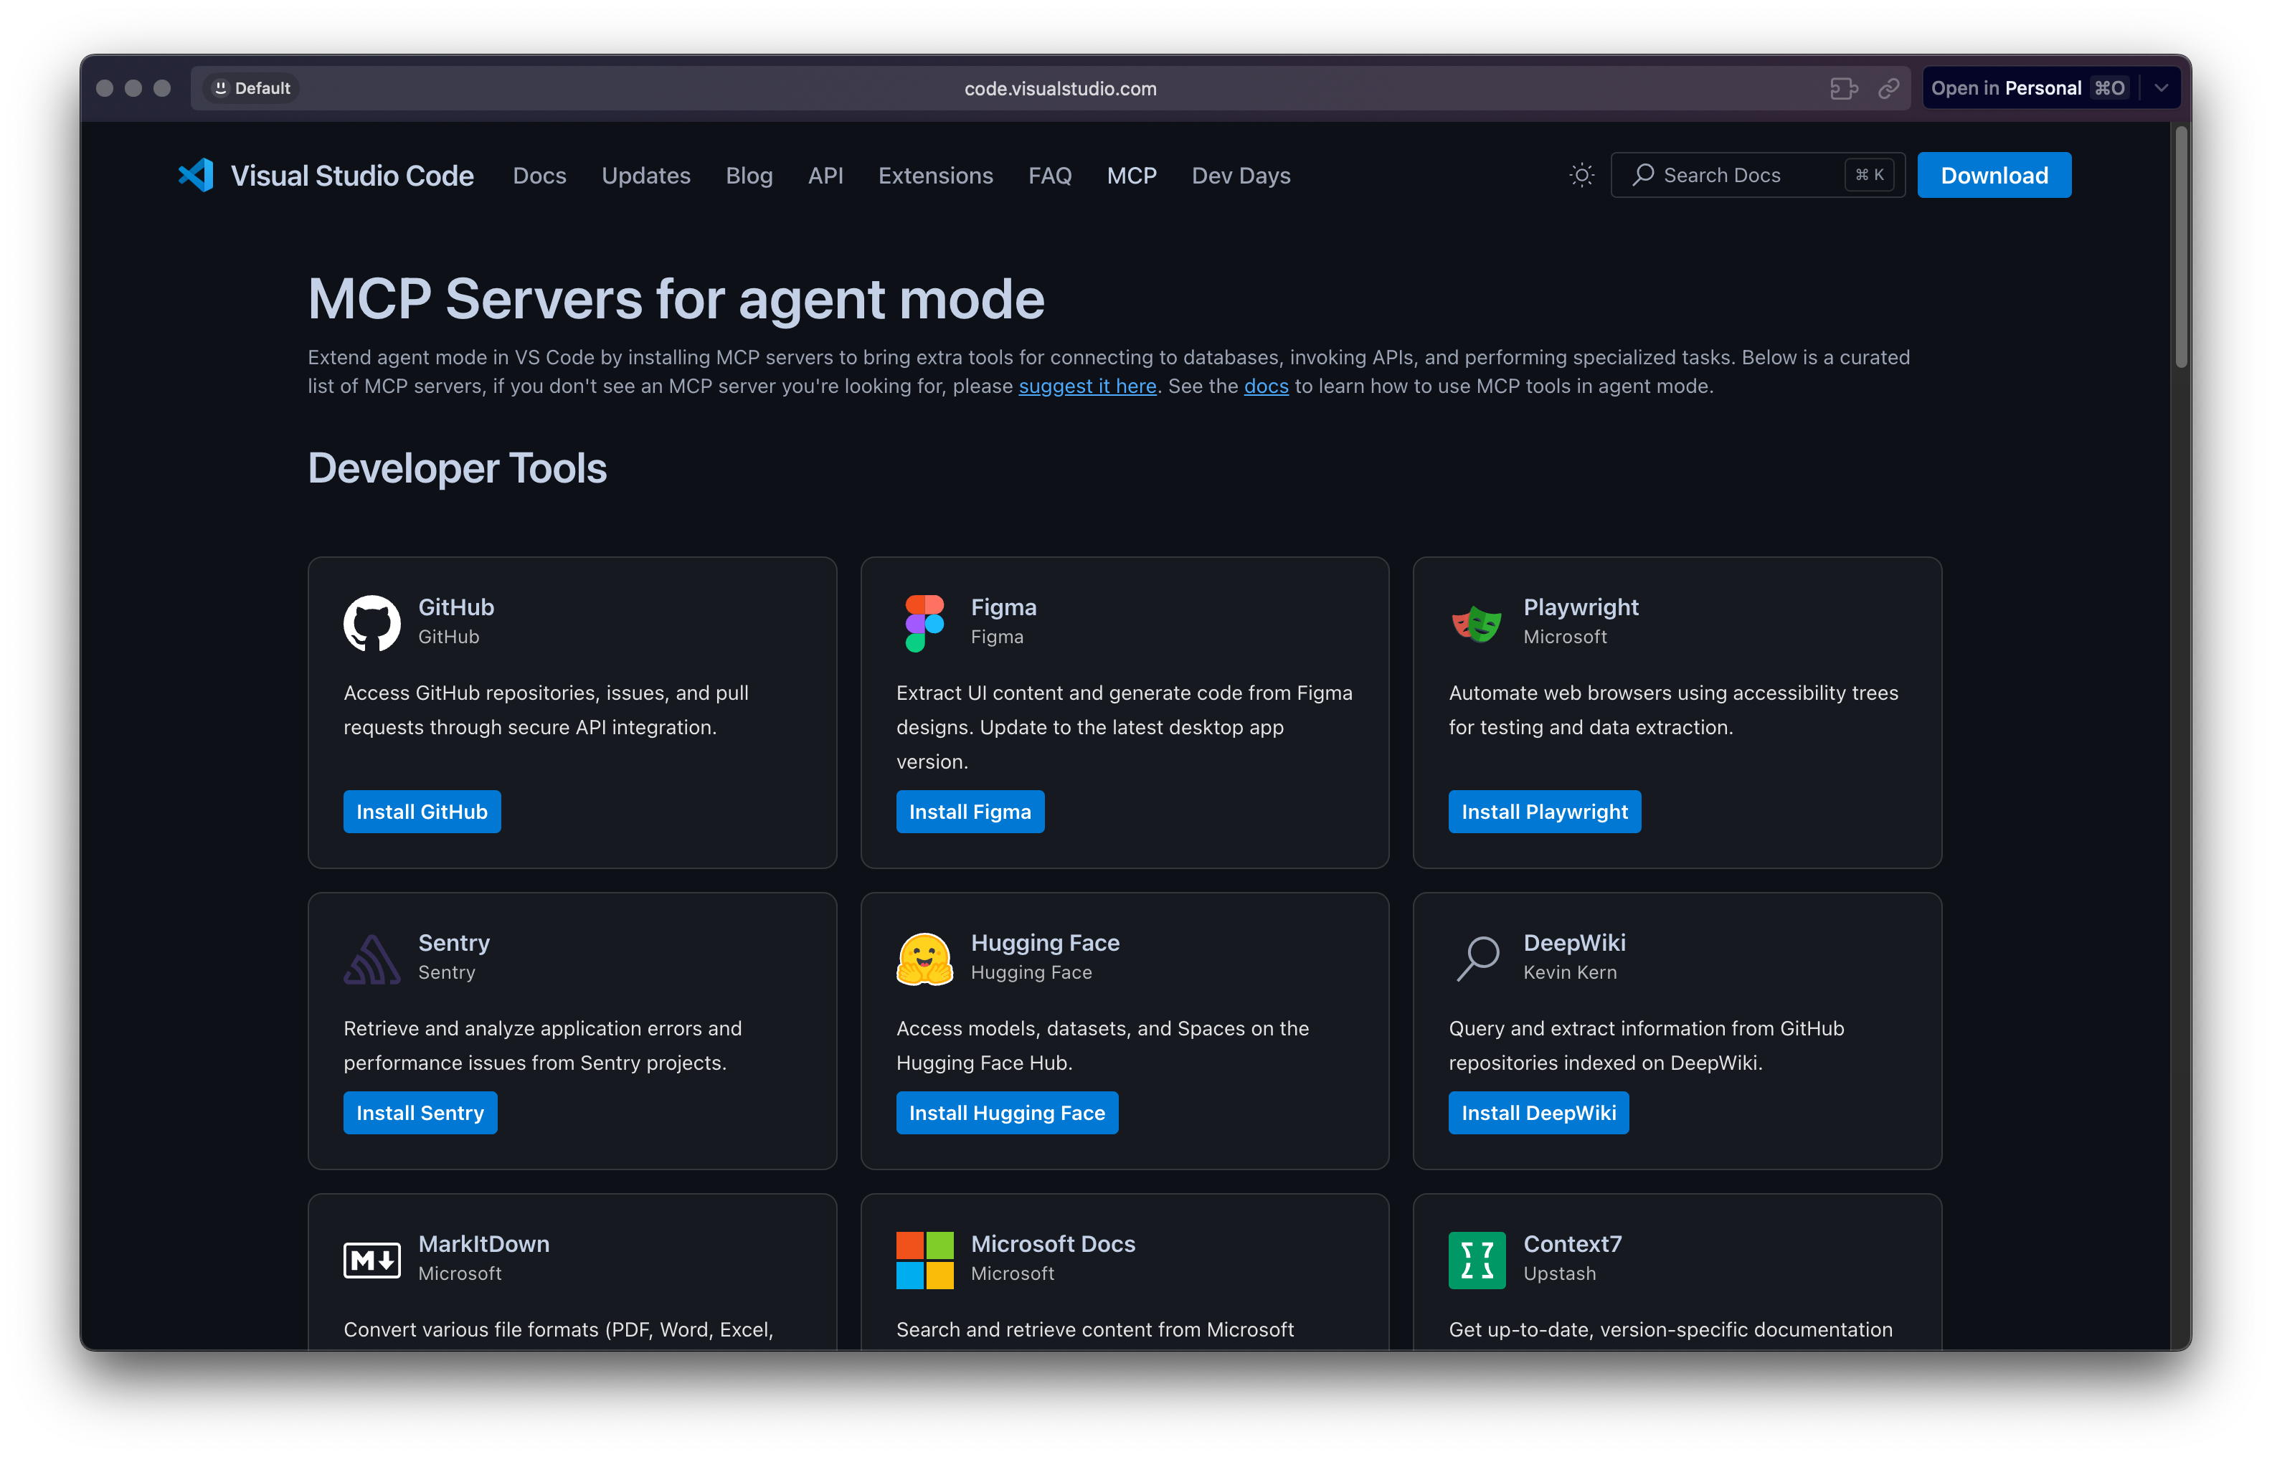Click Install Playwright
The image size is (2272, 1457).
point(1544,811)
